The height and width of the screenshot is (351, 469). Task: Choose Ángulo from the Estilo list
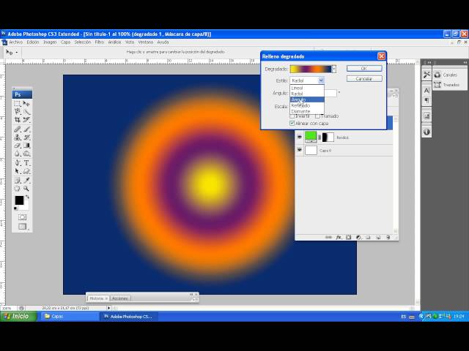tap(307, 99)
